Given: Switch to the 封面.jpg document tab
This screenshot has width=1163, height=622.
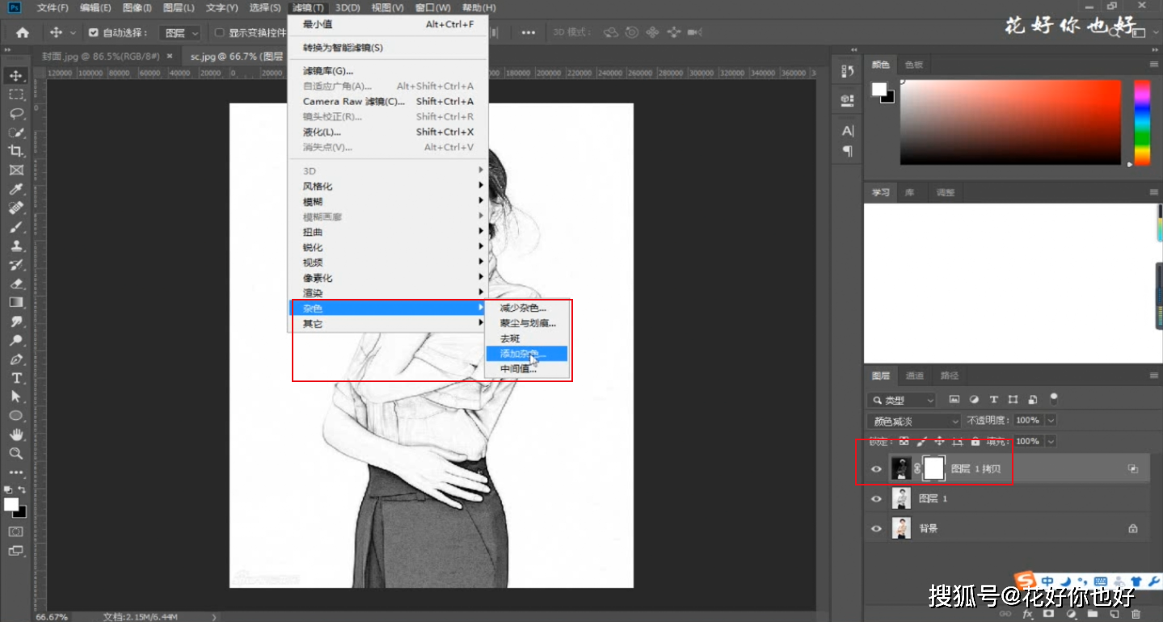Looking at the screenshot, I should [x=100, y=57].
